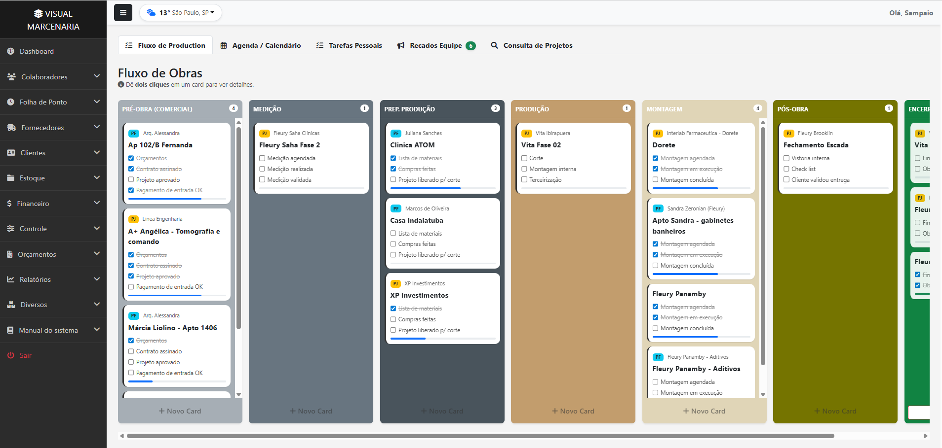Viewport: 942px width, 448px height.
Task: Click progress bar on Márcia Liolino card
Action: (x=177, y=381)
